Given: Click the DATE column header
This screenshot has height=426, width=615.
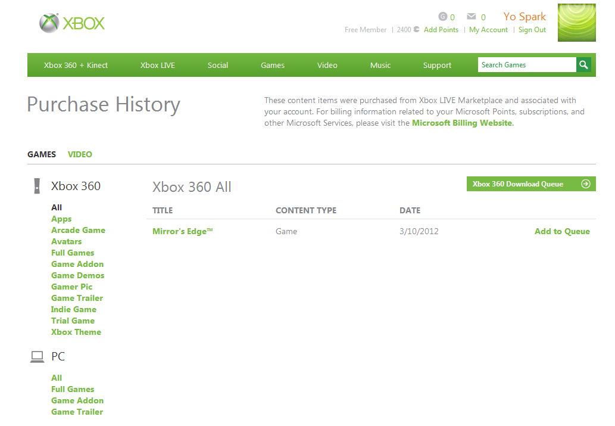Looking at the screenshot, I should tap(410, 210).
